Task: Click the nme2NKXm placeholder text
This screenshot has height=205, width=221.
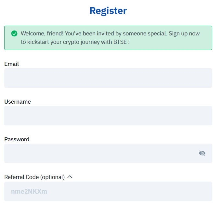Action: point(29,191)
